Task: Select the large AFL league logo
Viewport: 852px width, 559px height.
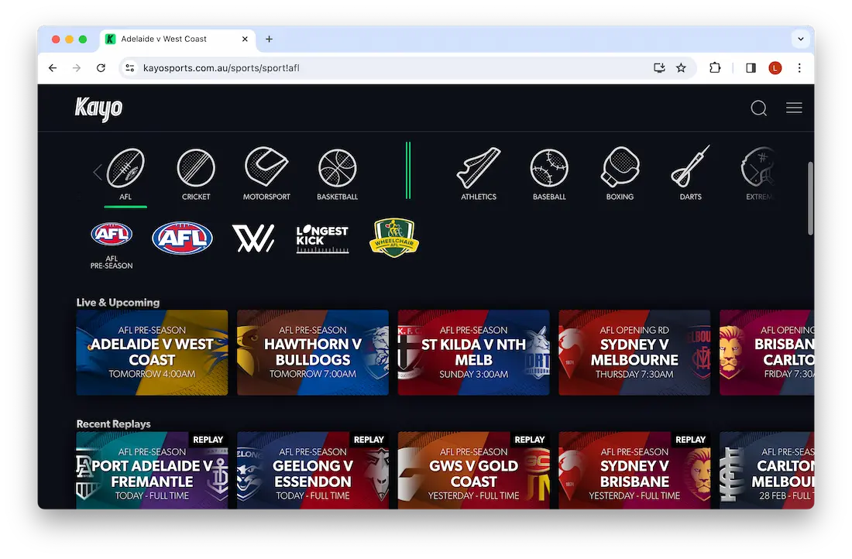Action: click(x=182, y=238)
